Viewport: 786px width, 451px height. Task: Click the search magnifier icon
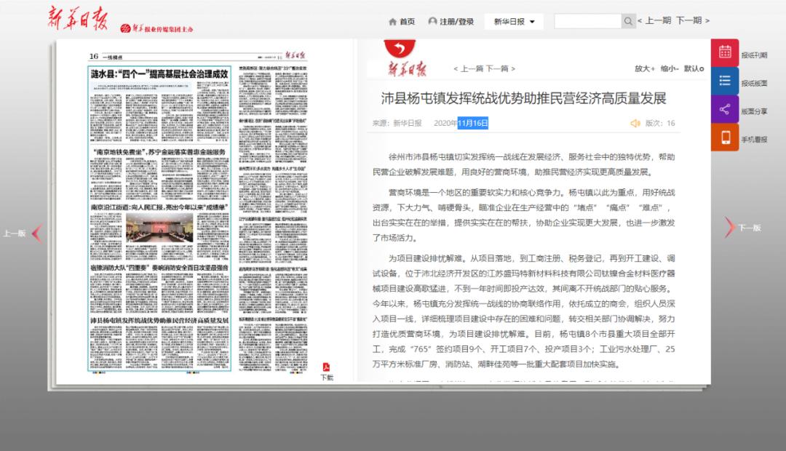[628, 22]
